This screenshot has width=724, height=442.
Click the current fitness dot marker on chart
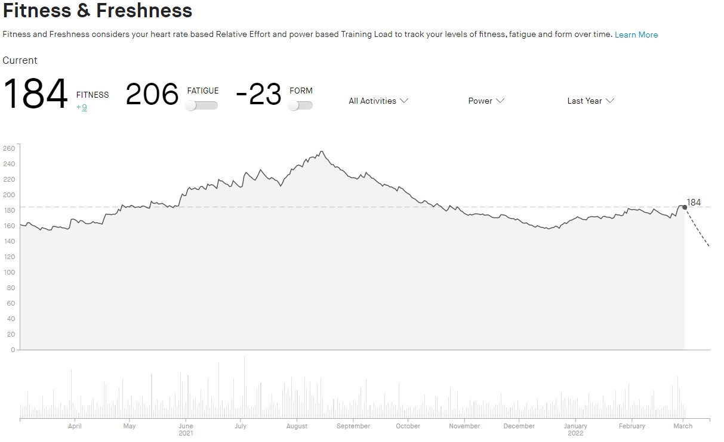pyautogui.click(x=685, y=207)
